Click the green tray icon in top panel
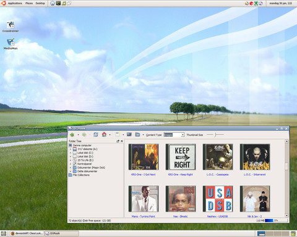This screenshot has height=237, width=297. [256, 3]
